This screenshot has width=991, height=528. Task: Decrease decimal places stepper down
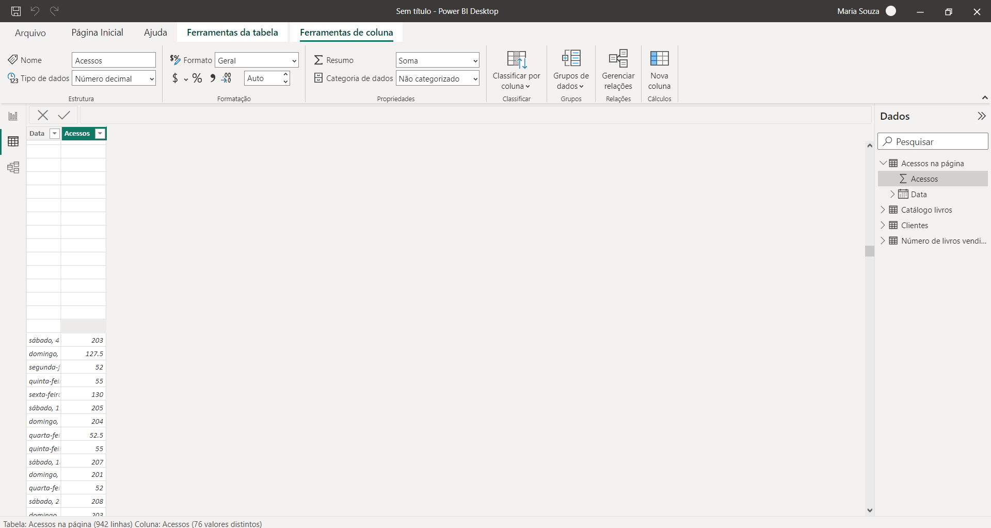tap(285, 82)
